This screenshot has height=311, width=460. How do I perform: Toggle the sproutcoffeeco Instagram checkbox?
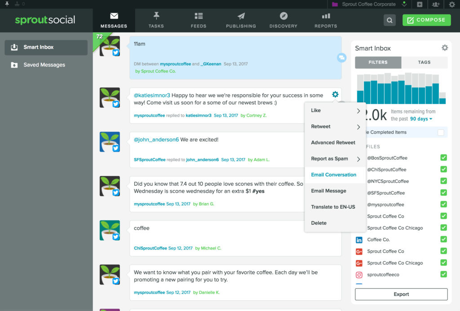click(x=443, y=274)
